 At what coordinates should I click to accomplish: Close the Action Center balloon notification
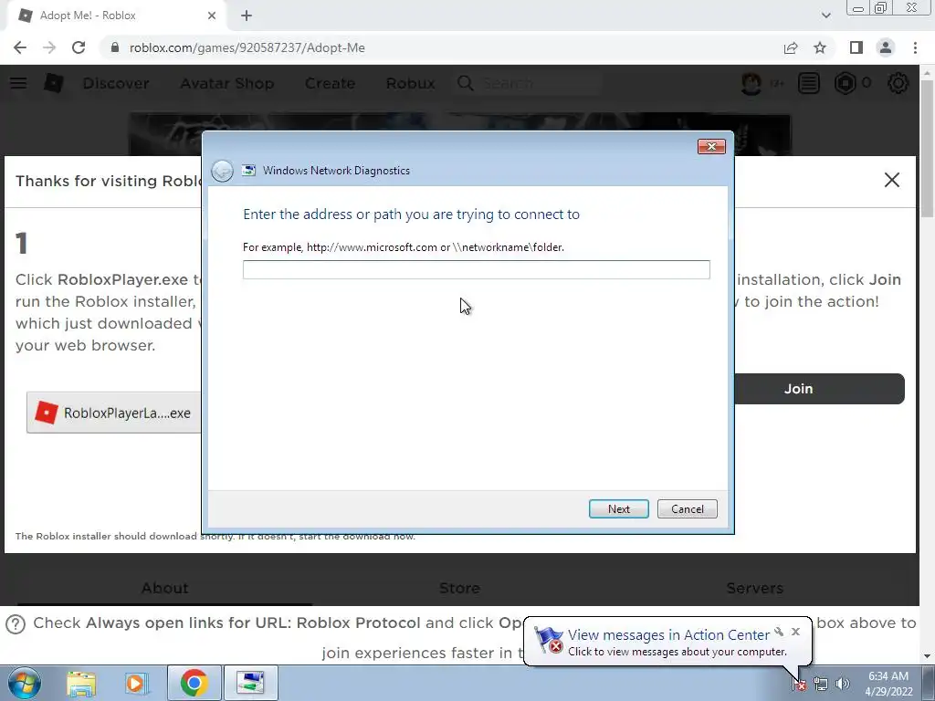[x=795, y=632]
